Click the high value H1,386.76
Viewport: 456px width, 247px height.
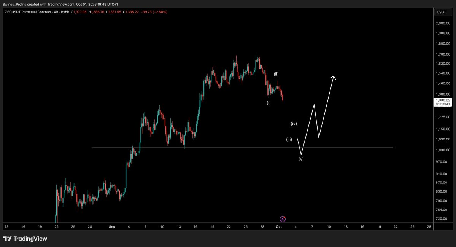pyautogui.click(x=96, y=12)
